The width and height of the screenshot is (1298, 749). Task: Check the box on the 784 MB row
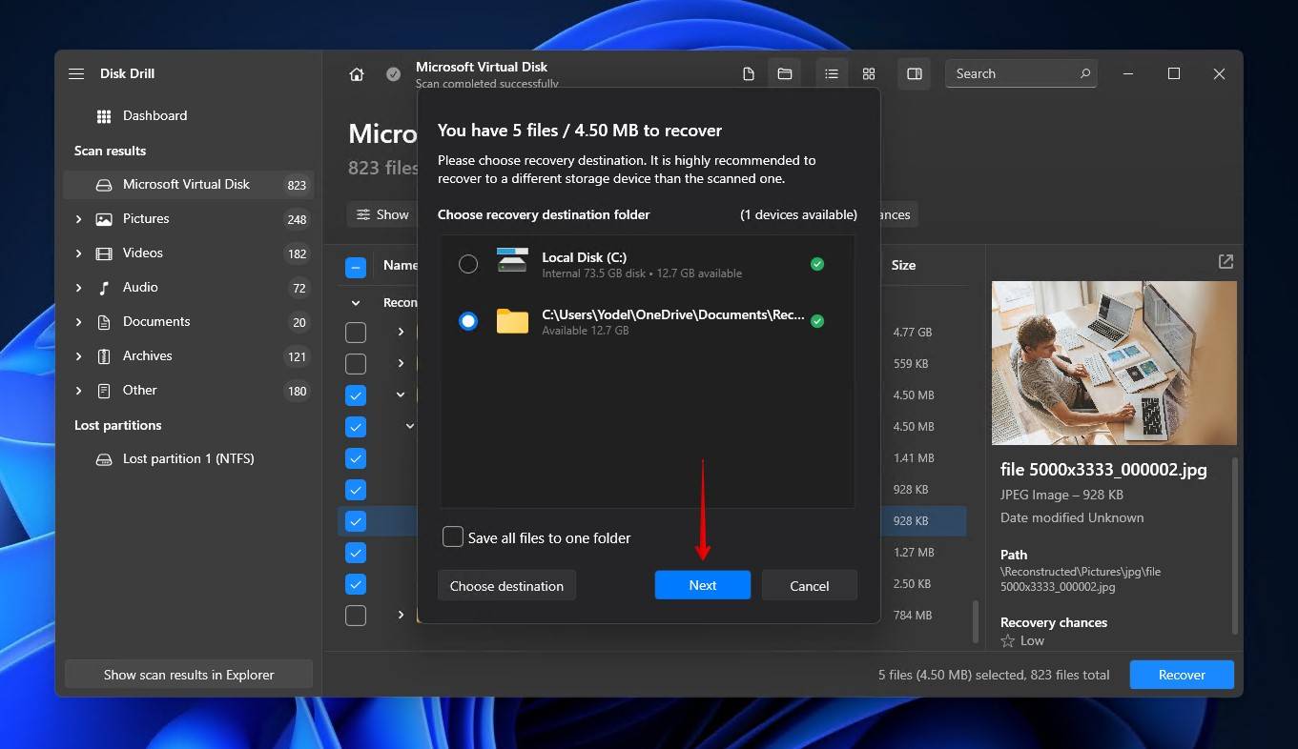pos(356,616)
